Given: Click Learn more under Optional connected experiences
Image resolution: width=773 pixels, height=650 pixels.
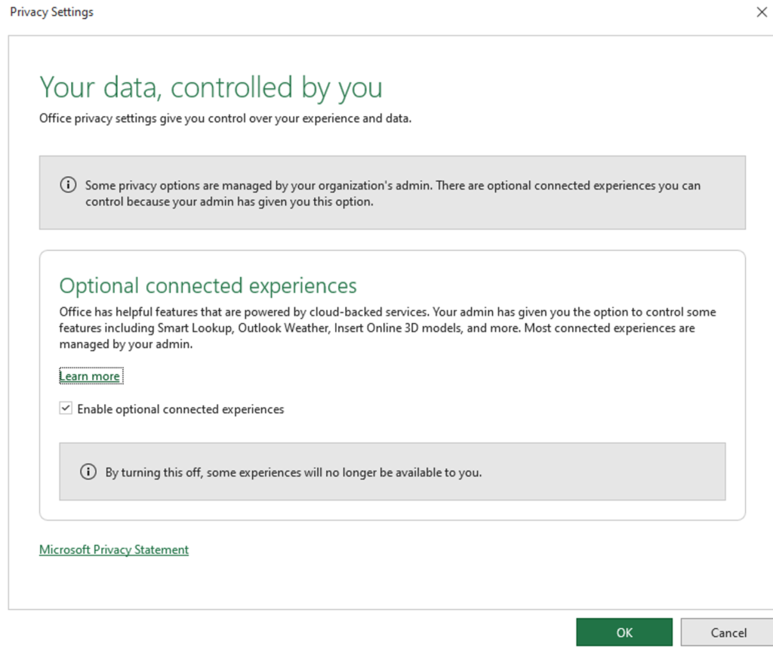Looking at the screenshot, I should [90, 375].
